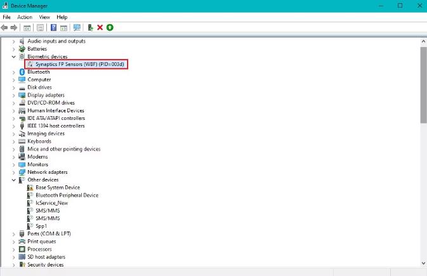Expand the Ports (COM & LPT) node
Viewport: 427px width, 276px height.
tap(13, 234)
